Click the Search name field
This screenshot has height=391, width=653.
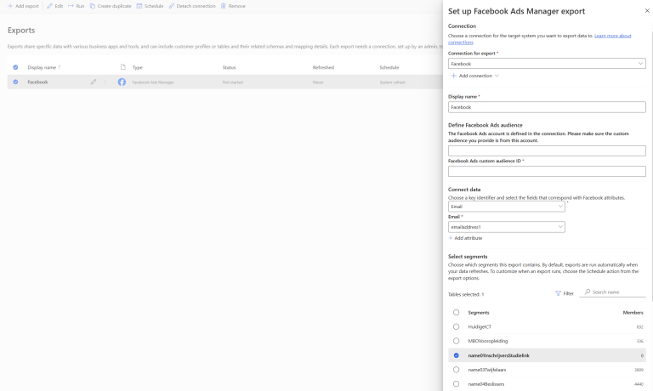coord(612,292)
